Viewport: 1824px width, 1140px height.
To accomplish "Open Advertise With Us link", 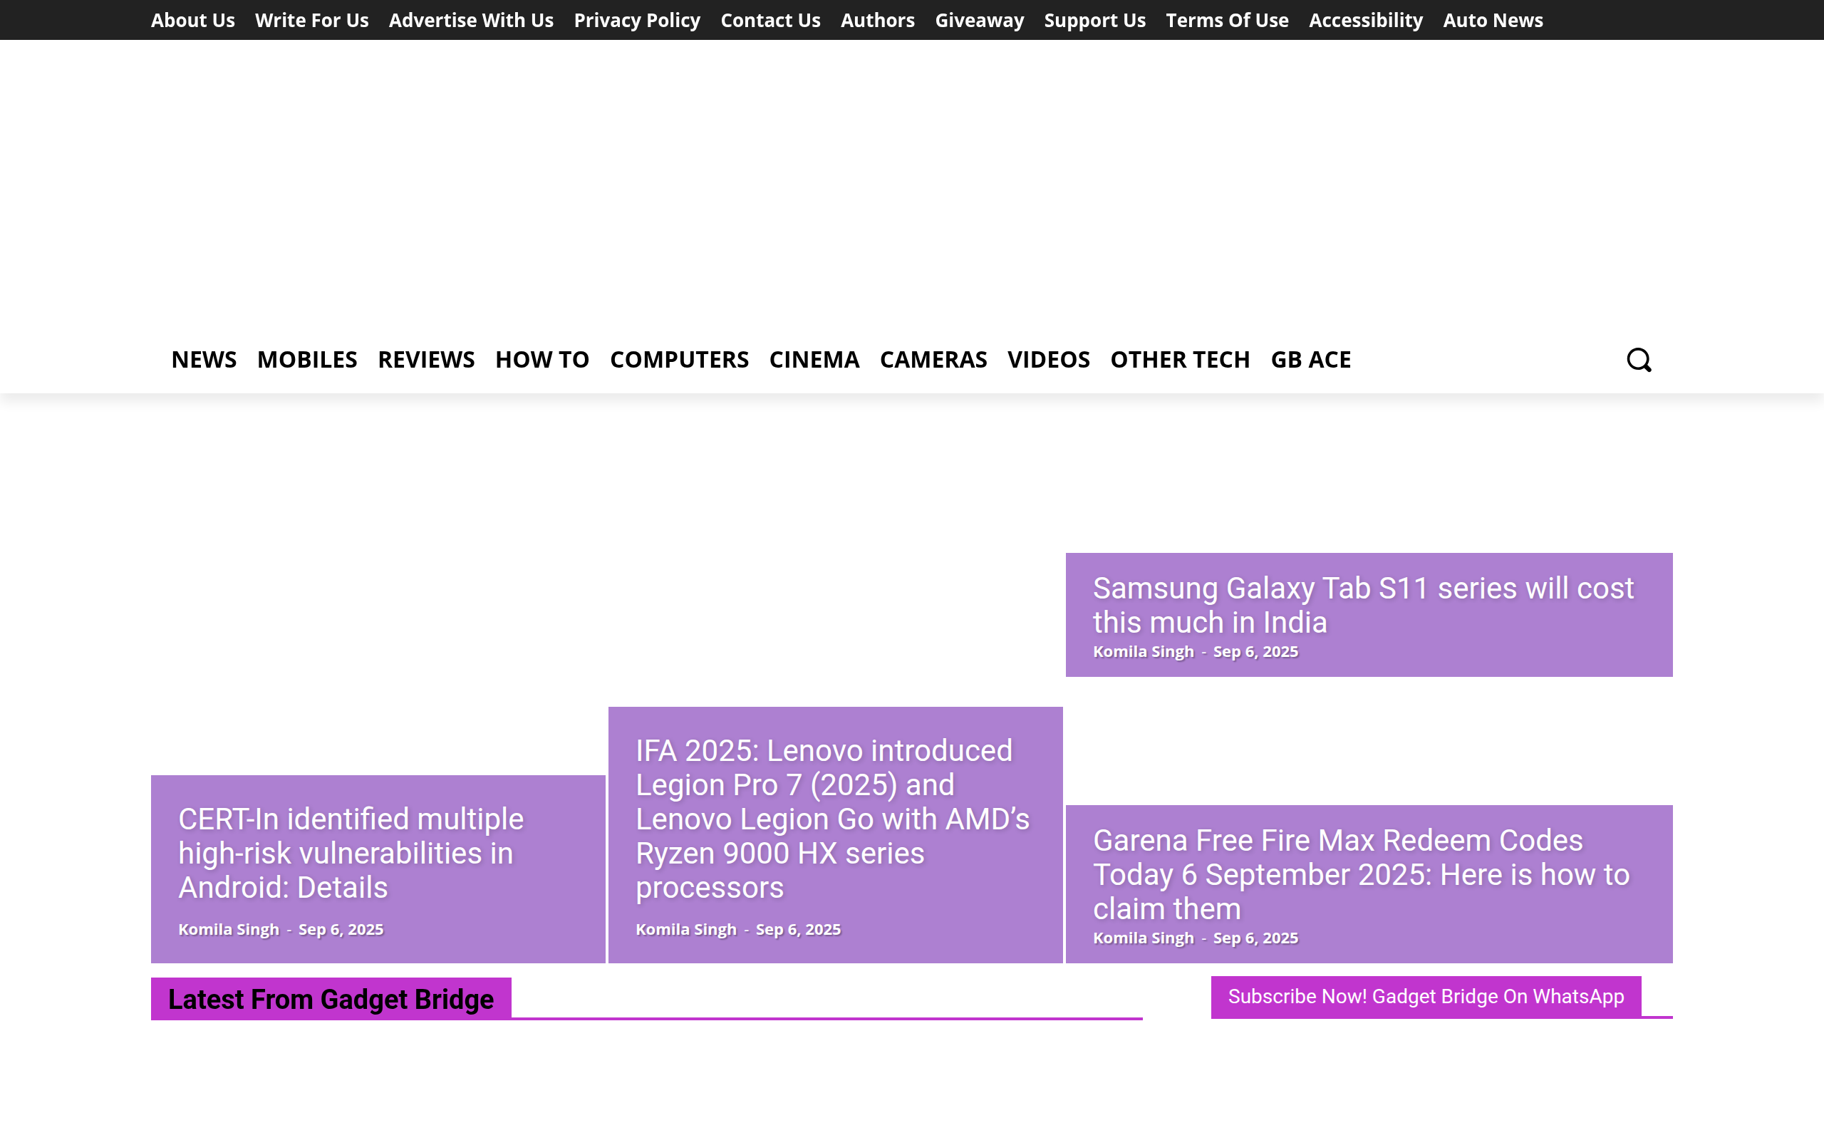I will pyautogui.click(x=471, y=21).
